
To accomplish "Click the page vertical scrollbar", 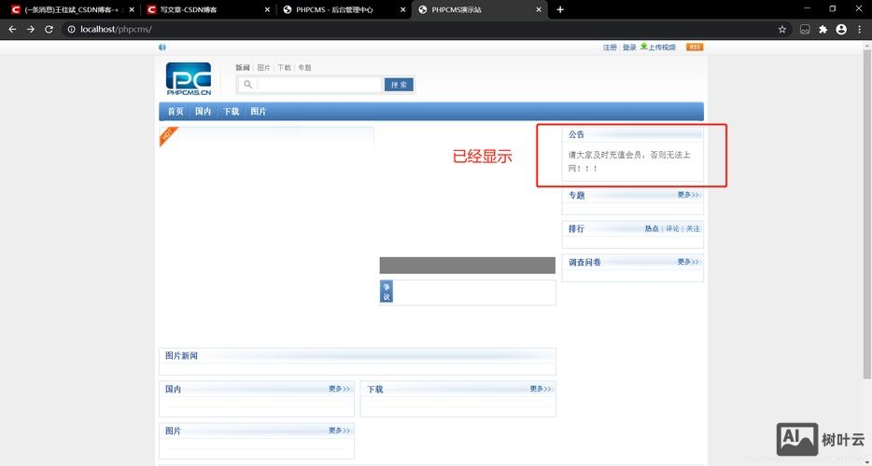I will (867, 213).
